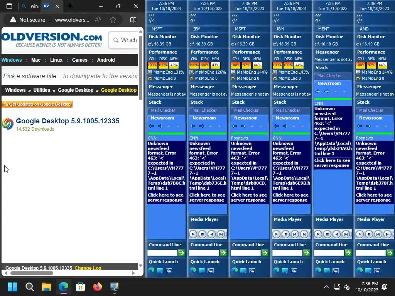Click MENT stock ticker entry
The image size is (395, 296).
[332, 29]
